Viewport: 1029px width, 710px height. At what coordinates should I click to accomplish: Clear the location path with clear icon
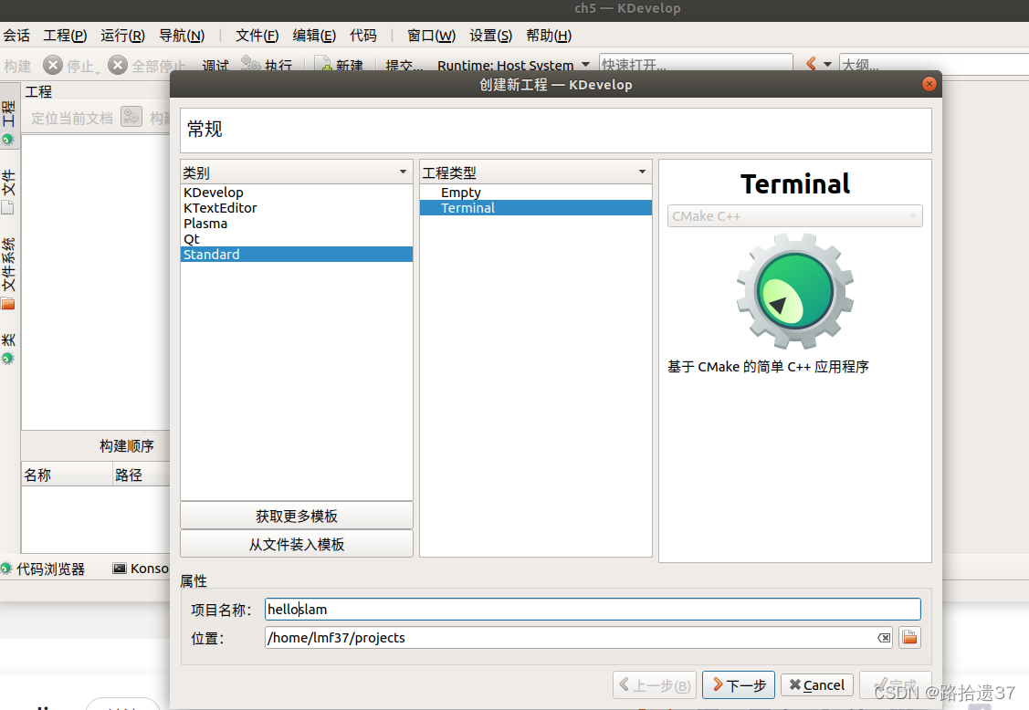click(884, 638)
